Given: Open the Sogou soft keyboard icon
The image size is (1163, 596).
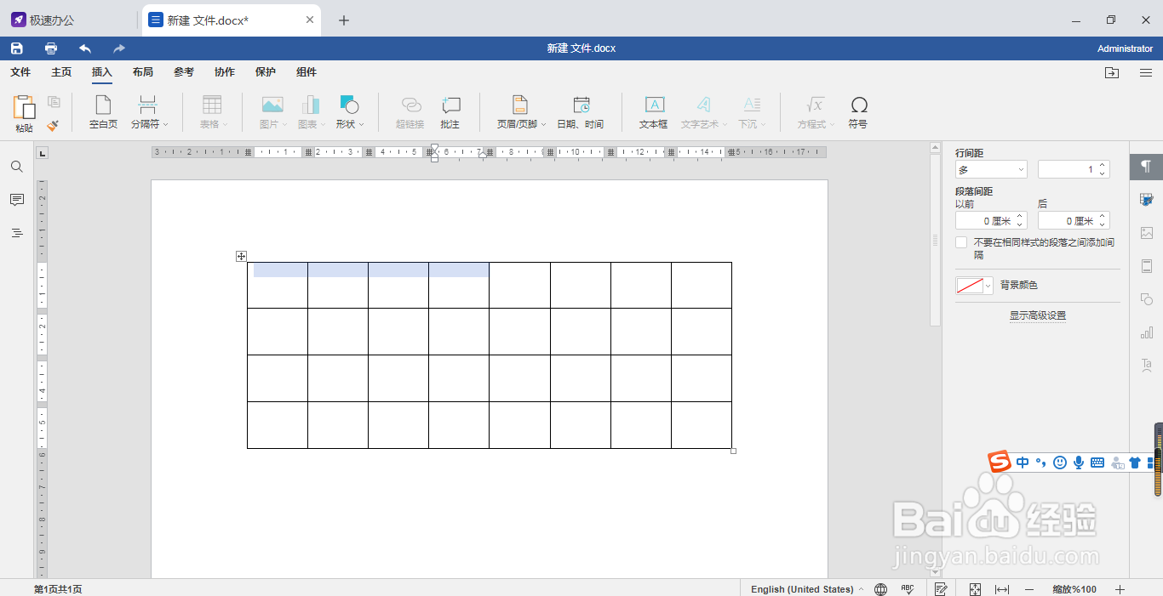Looking at the screenshot, I should click(1097, 463).
